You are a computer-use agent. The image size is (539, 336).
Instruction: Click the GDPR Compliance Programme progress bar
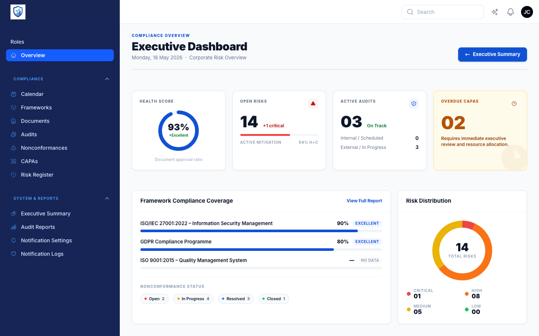pyautogui.click(x=261, y=249)
